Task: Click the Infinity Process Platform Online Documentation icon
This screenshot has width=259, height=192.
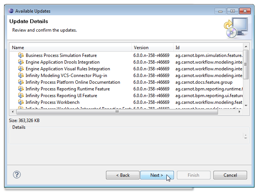Action: coord(21,82)
